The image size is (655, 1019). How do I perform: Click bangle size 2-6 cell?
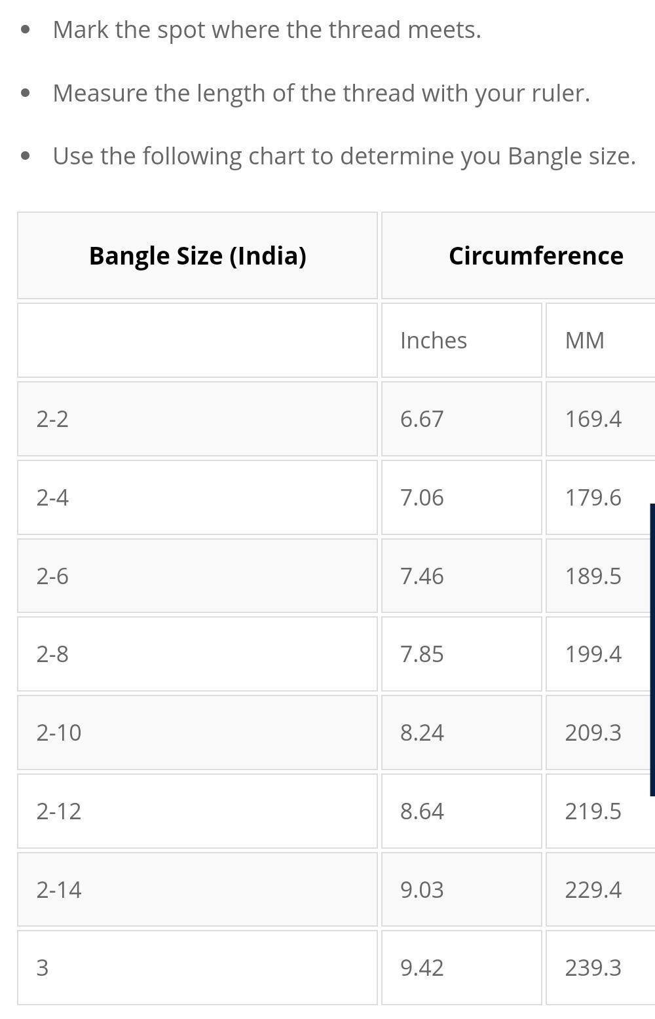[197, 576]
